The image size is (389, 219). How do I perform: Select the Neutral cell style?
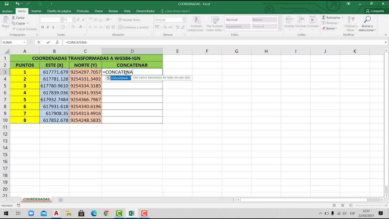click(264, 26)
